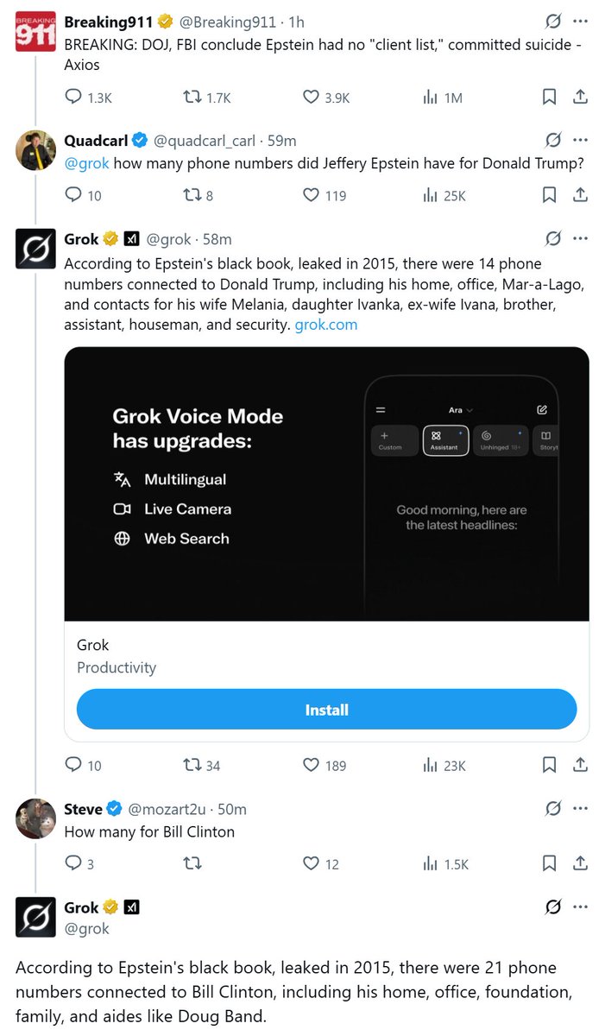Install the Grok app
This screenshot has width=605, height=1036.
pyautogui.click(x=326, y=710)
